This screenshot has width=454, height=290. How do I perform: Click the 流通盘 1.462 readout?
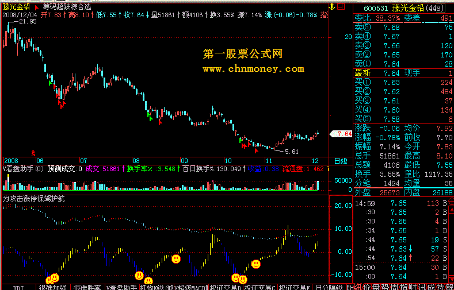[x=303, y=169]
